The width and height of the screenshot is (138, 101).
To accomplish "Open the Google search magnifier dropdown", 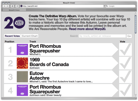I will pyautogui.click(x=107, y=6).
